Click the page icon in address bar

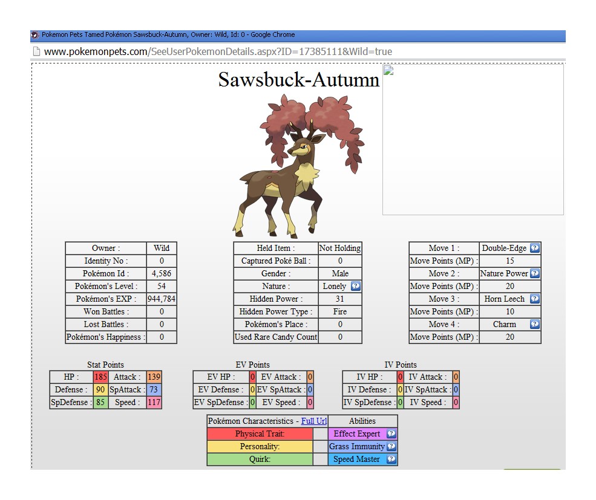pyautogui.click(x=36, y=51)
